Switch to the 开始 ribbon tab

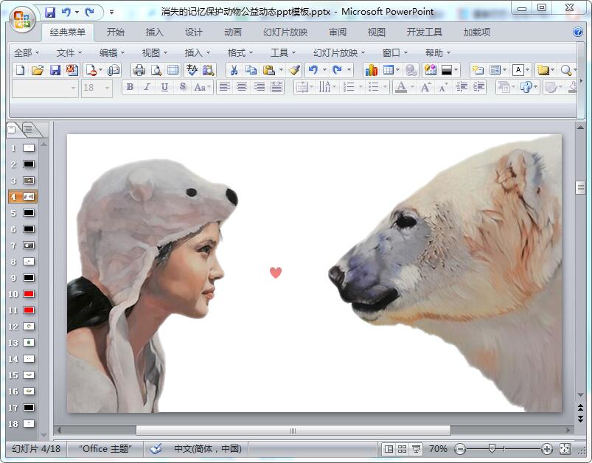[116, 32]
